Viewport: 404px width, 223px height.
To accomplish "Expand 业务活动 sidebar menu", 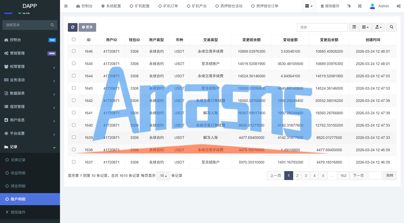I will 30,80.
